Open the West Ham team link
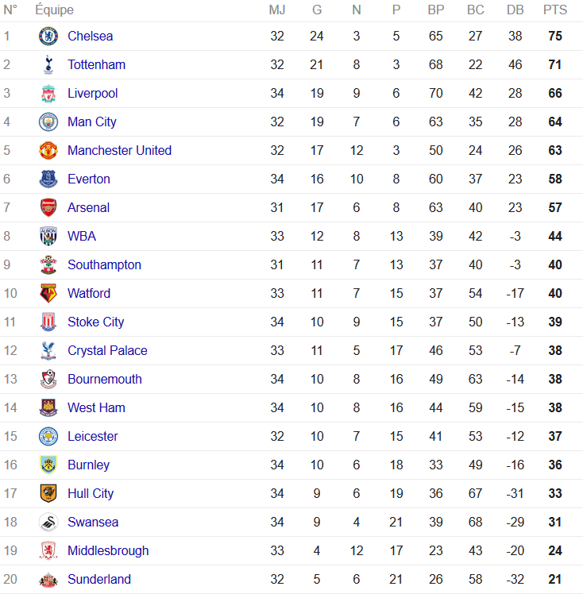The width and height of the screenshot is (583, 598). 96,407
